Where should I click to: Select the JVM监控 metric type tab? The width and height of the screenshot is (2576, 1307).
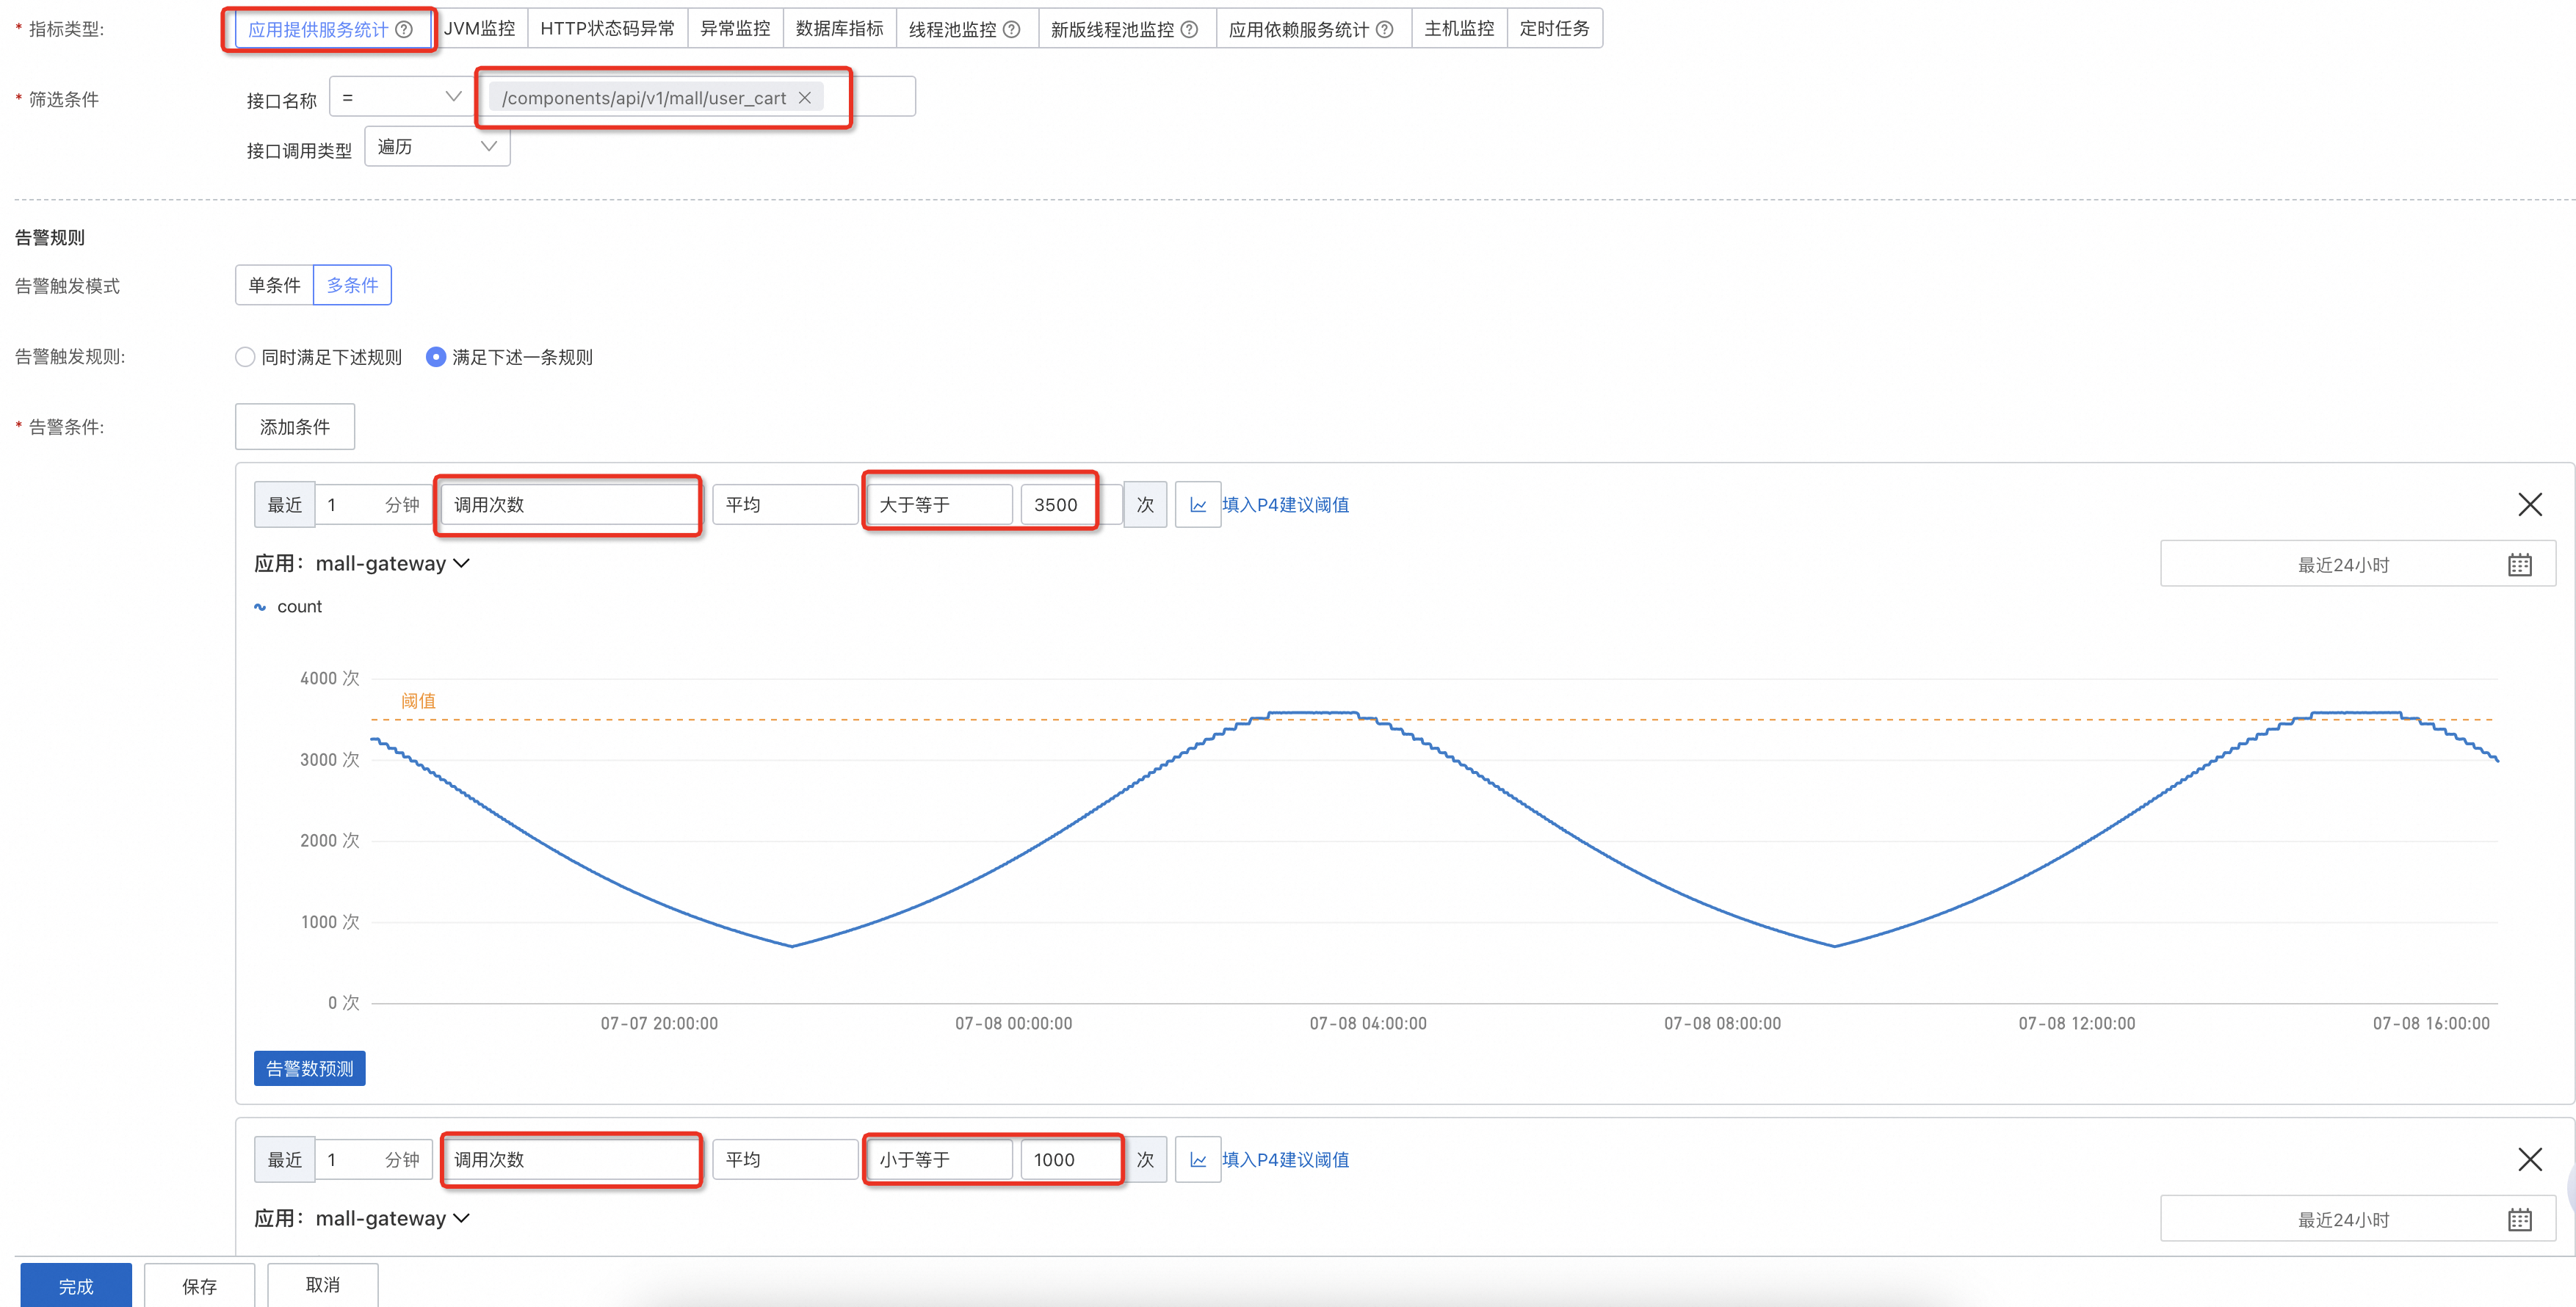pos(479,29)
